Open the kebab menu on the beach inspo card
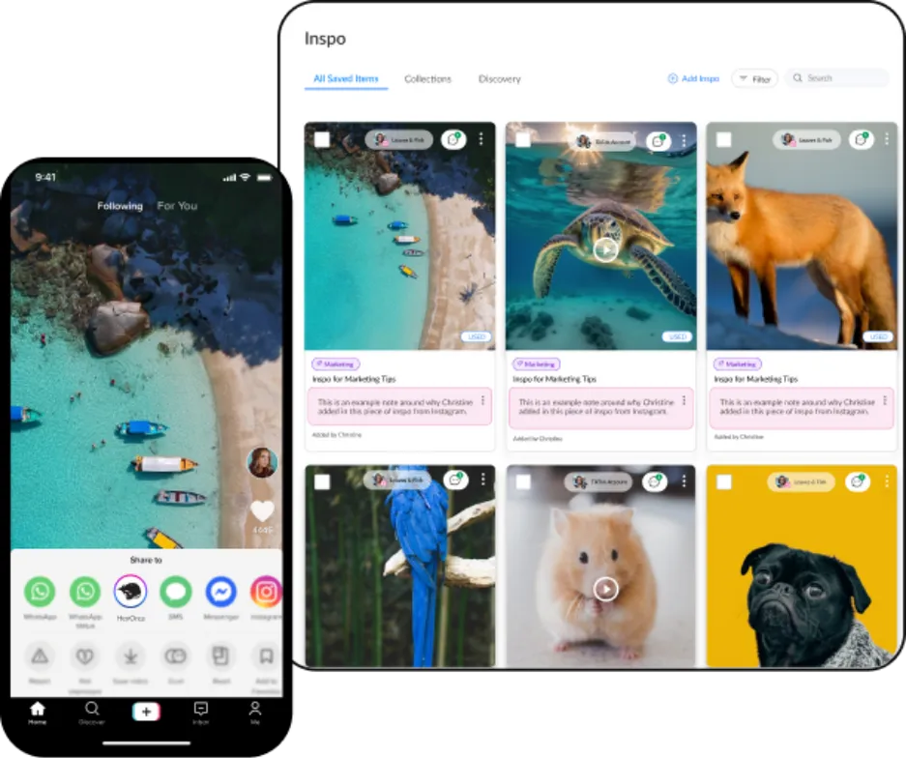The height and width of the screenshot is (758, 906). [x=481, y=139]
